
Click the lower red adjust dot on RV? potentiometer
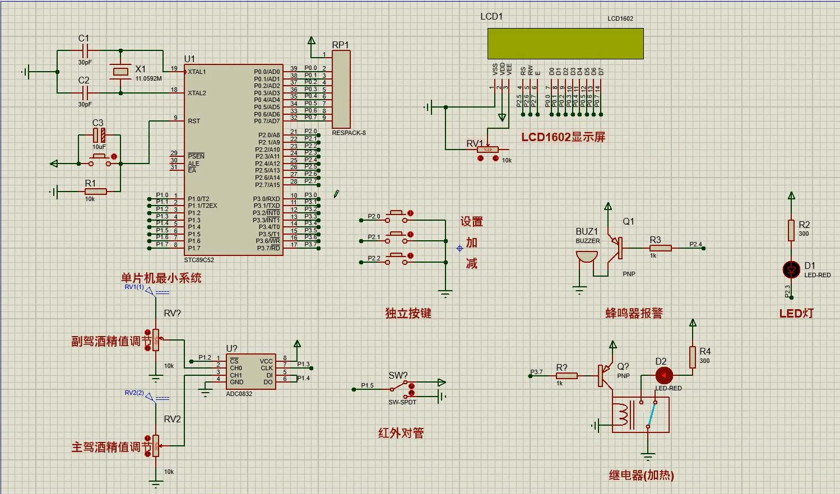(148, 348)
